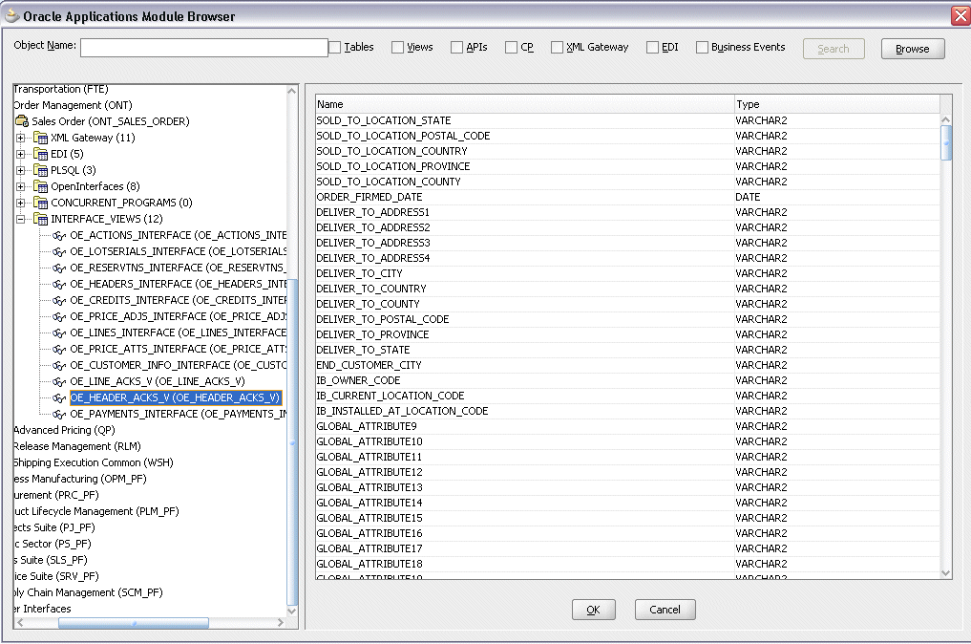The height and width of the screenshot is (644, 971).
Task: Select Release Management (RLM) tree entry
Action: pyautogui.click(x=77, y=446)
